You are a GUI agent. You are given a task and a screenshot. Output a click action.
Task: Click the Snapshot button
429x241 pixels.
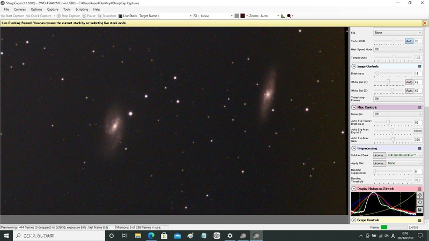point(107,16)
